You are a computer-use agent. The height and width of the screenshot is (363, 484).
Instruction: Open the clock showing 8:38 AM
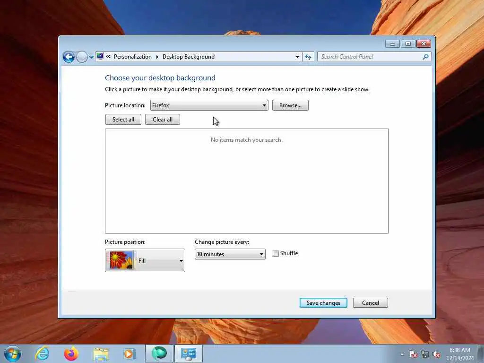[459, 354]
